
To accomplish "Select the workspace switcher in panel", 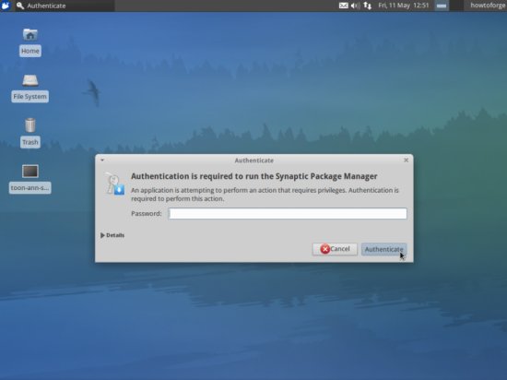I will tap(442, 6).
